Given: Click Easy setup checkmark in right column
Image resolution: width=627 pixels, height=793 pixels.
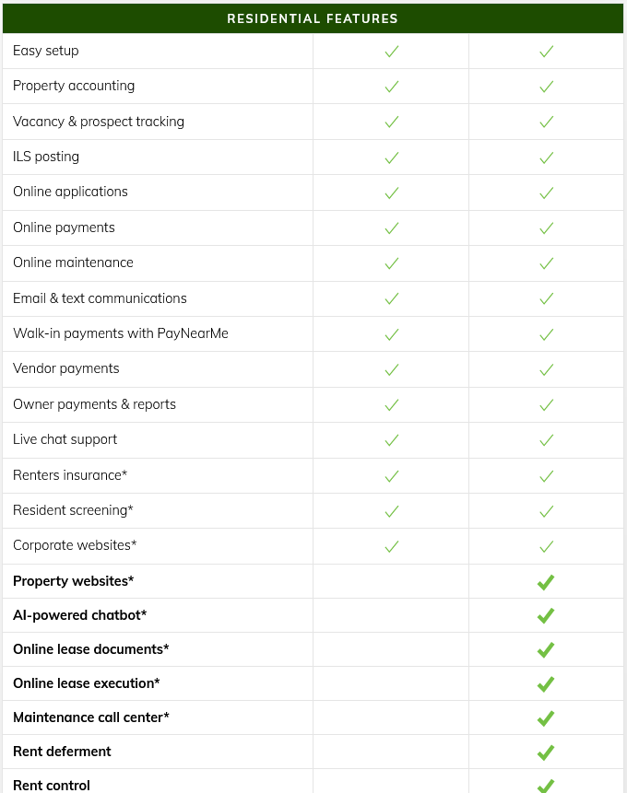Looking at the screenshot, I should (546, 52).
